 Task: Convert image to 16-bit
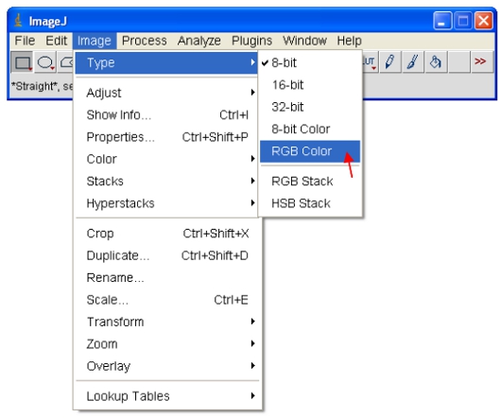[x=310, y=85]
